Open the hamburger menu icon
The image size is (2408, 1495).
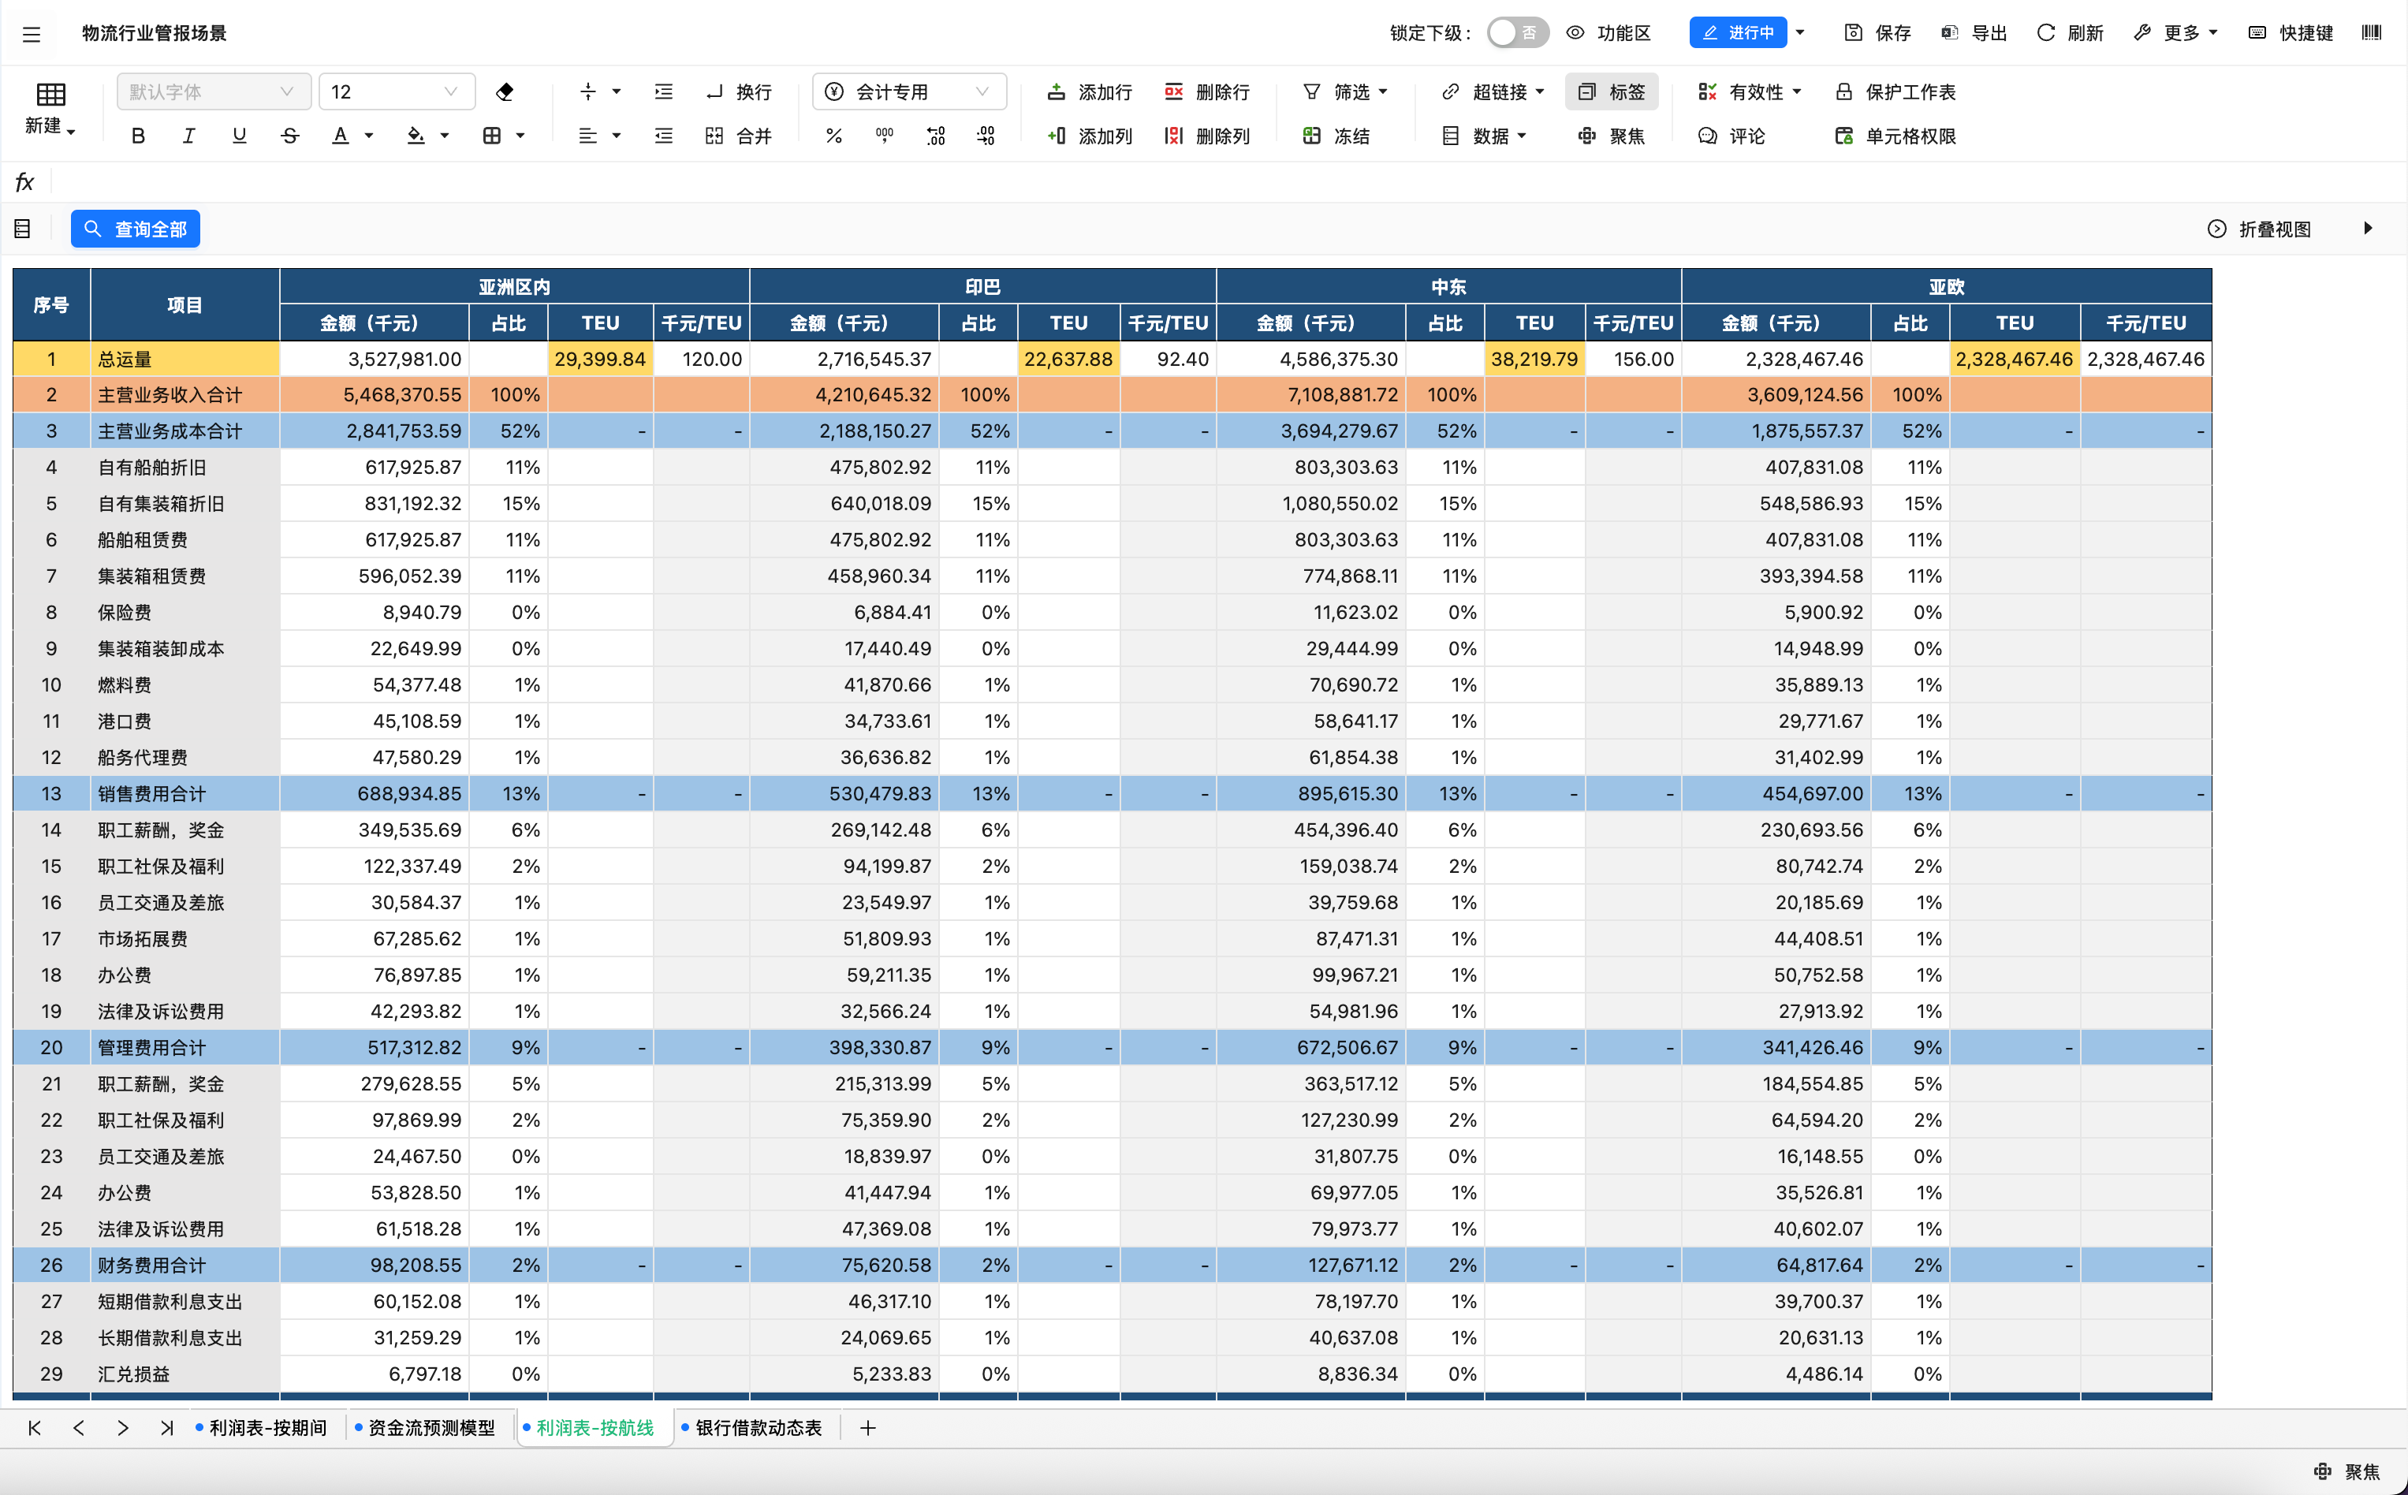click(32, 34)
